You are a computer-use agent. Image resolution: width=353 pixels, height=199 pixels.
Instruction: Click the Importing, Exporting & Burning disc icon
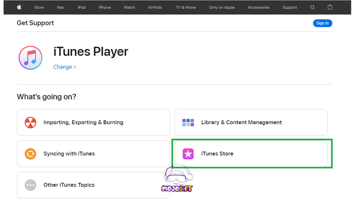click(30, 122)
